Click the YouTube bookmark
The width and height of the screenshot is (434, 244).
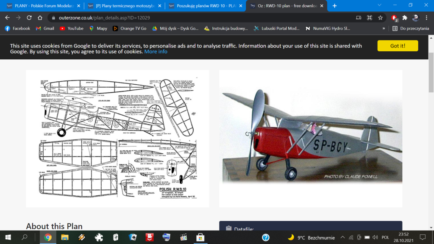tap(71, 28)
